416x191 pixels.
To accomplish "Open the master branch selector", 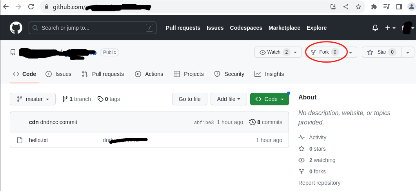I will coord(33,99).
